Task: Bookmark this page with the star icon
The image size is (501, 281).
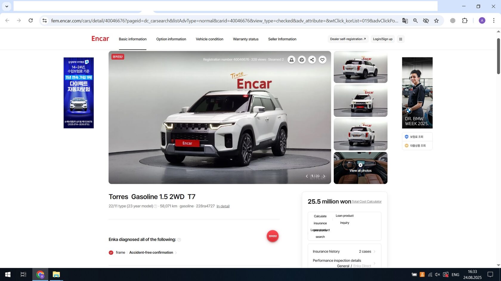Action: tap(437, 21)
